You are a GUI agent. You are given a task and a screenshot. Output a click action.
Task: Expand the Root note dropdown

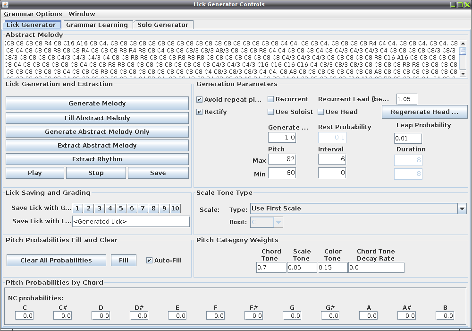[x=278, y=222]
